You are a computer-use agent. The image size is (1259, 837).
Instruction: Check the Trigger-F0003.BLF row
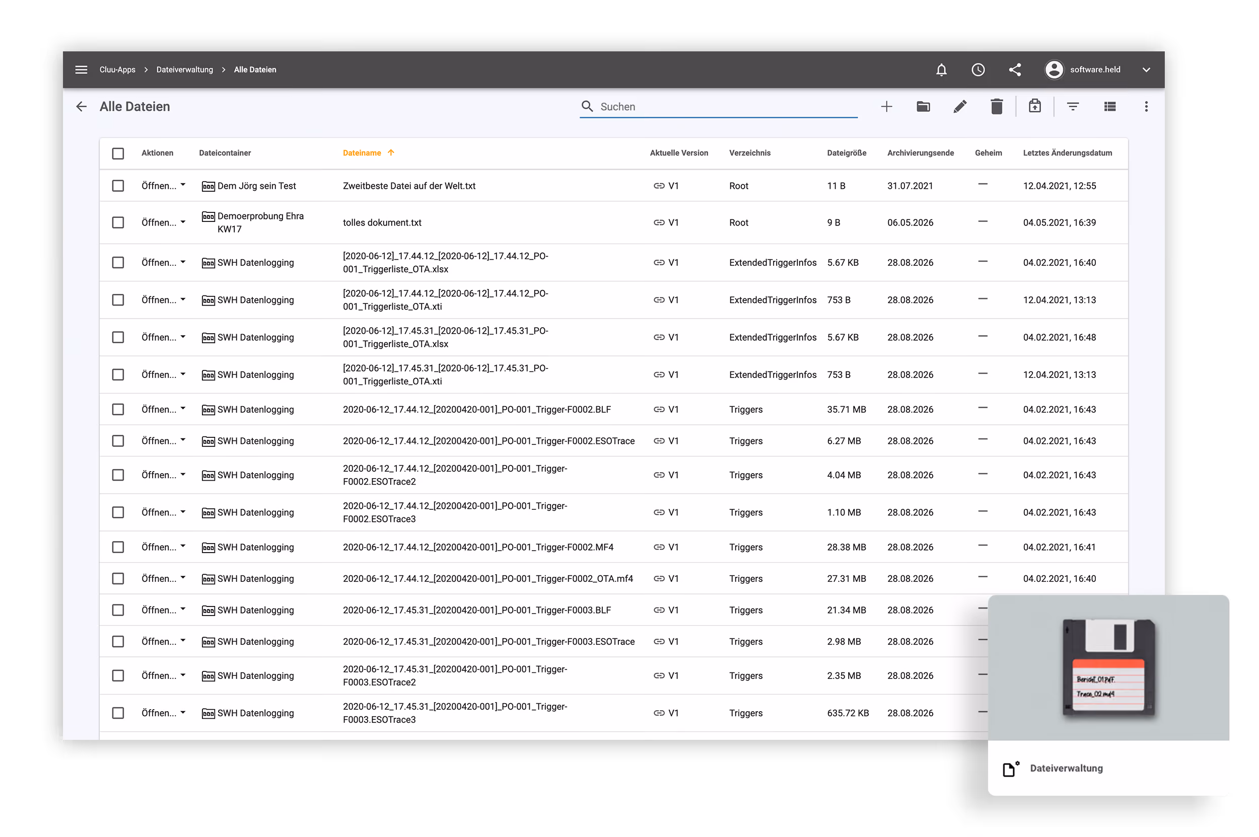click(x=118, y=610)
